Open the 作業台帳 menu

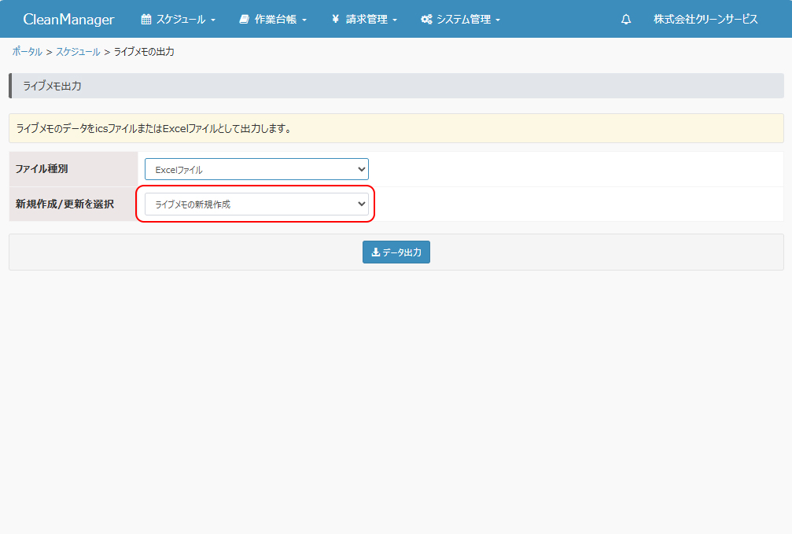(273, 19)
